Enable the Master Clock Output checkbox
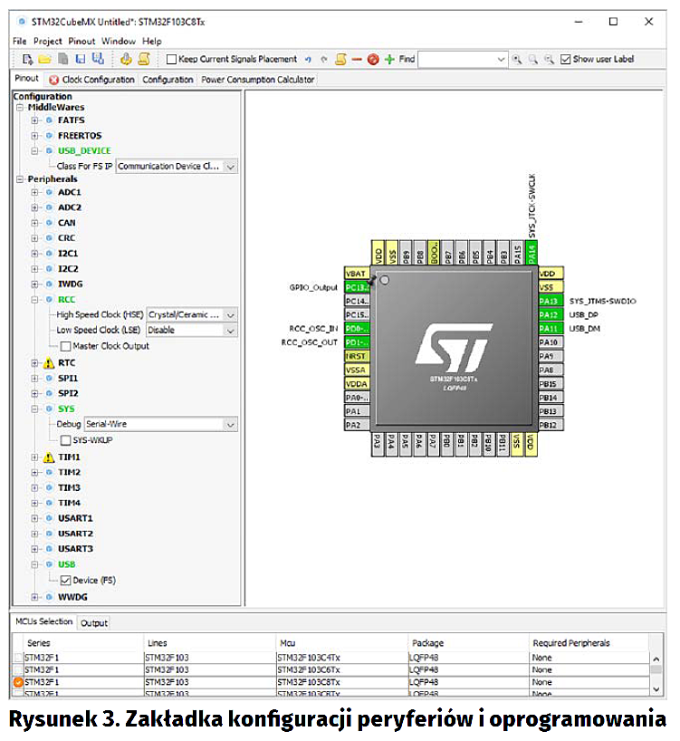This screenshot has height=741, width=680. [65, 346]
